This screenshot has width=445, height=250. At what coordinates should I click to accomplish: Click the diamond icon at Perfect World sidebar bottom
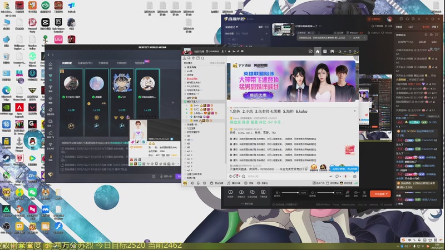(x=51, y=174)
